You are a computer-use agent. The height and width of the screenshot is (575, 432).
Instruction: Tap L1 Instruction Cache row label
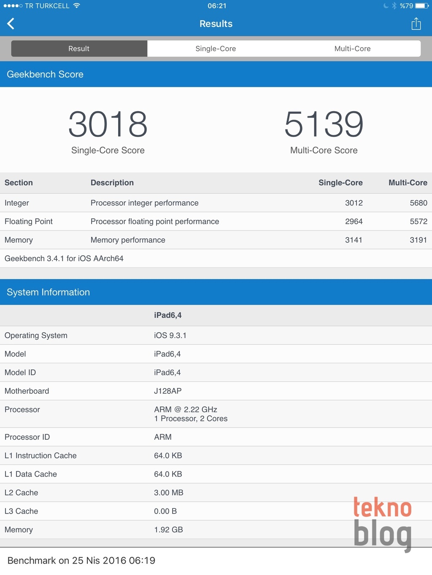40,456
